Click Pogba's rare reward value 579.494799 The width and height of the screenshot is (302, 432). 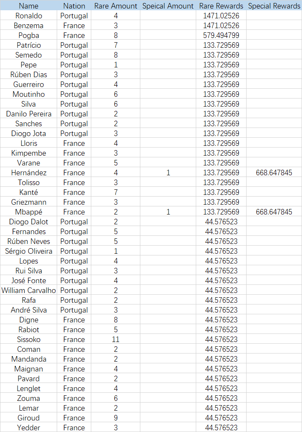coord(221,35)
